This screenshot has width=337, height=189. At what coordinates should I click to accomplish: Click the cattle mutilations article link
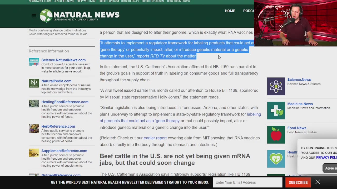click(x=58, y=32)
